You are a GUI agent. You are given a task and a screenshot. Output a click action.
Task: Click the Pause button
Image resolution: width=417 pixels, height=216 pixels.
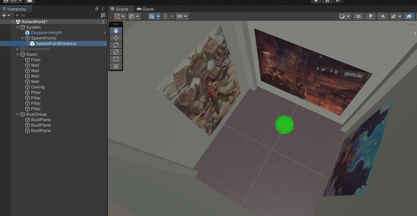327,1
